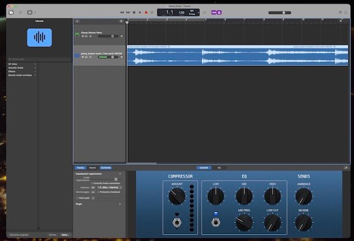Toggle the Ingresso stereo/mono format button
Screen dimensions: 354x241
coord(93,188)
